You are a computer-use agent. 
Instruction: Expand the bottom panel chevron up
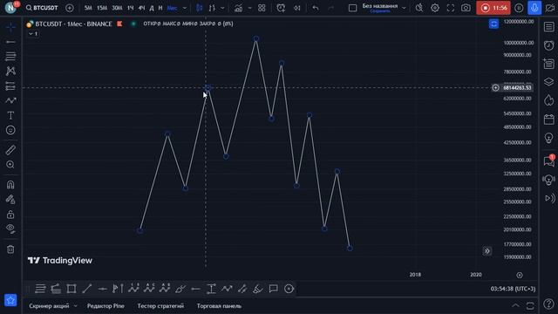tap(515, 305)
